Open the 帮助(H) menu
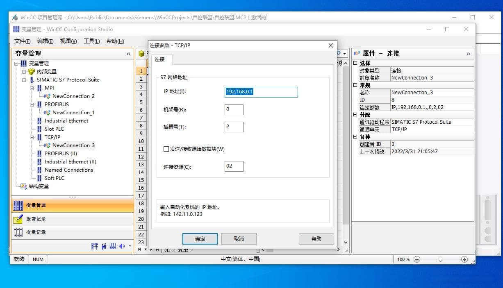The image size is (503, 288). click(115, 41)
